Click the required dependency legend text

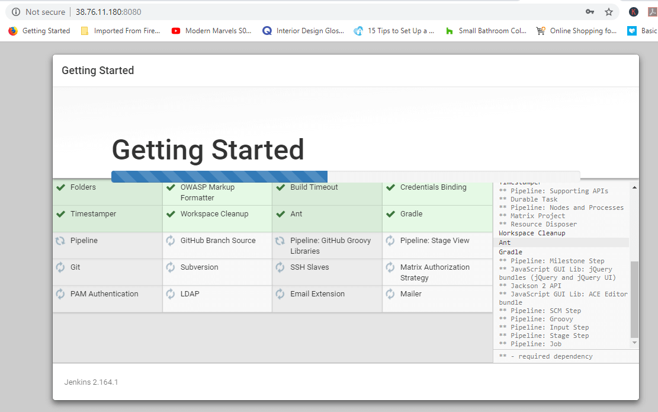pos(545,356)
